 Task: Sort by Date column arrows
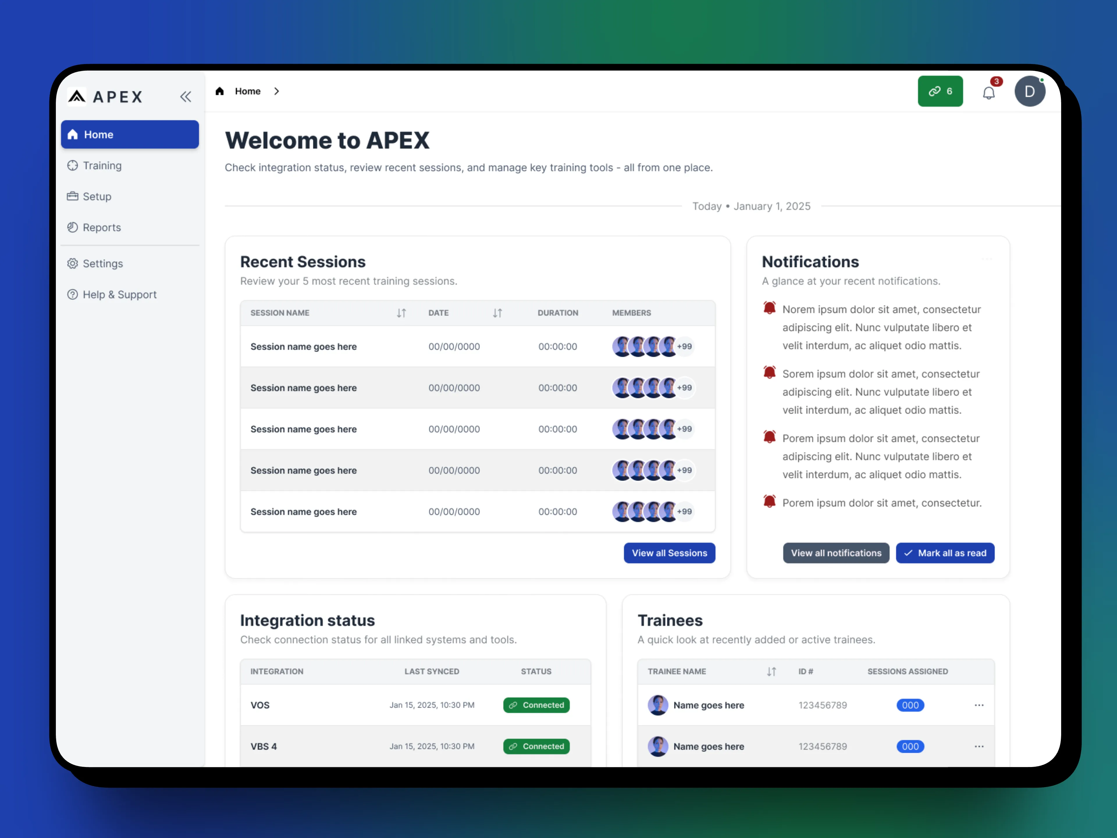497,313
